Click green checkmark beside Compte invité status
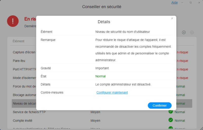The image size is (203, 130). click(x=171, y=120)
